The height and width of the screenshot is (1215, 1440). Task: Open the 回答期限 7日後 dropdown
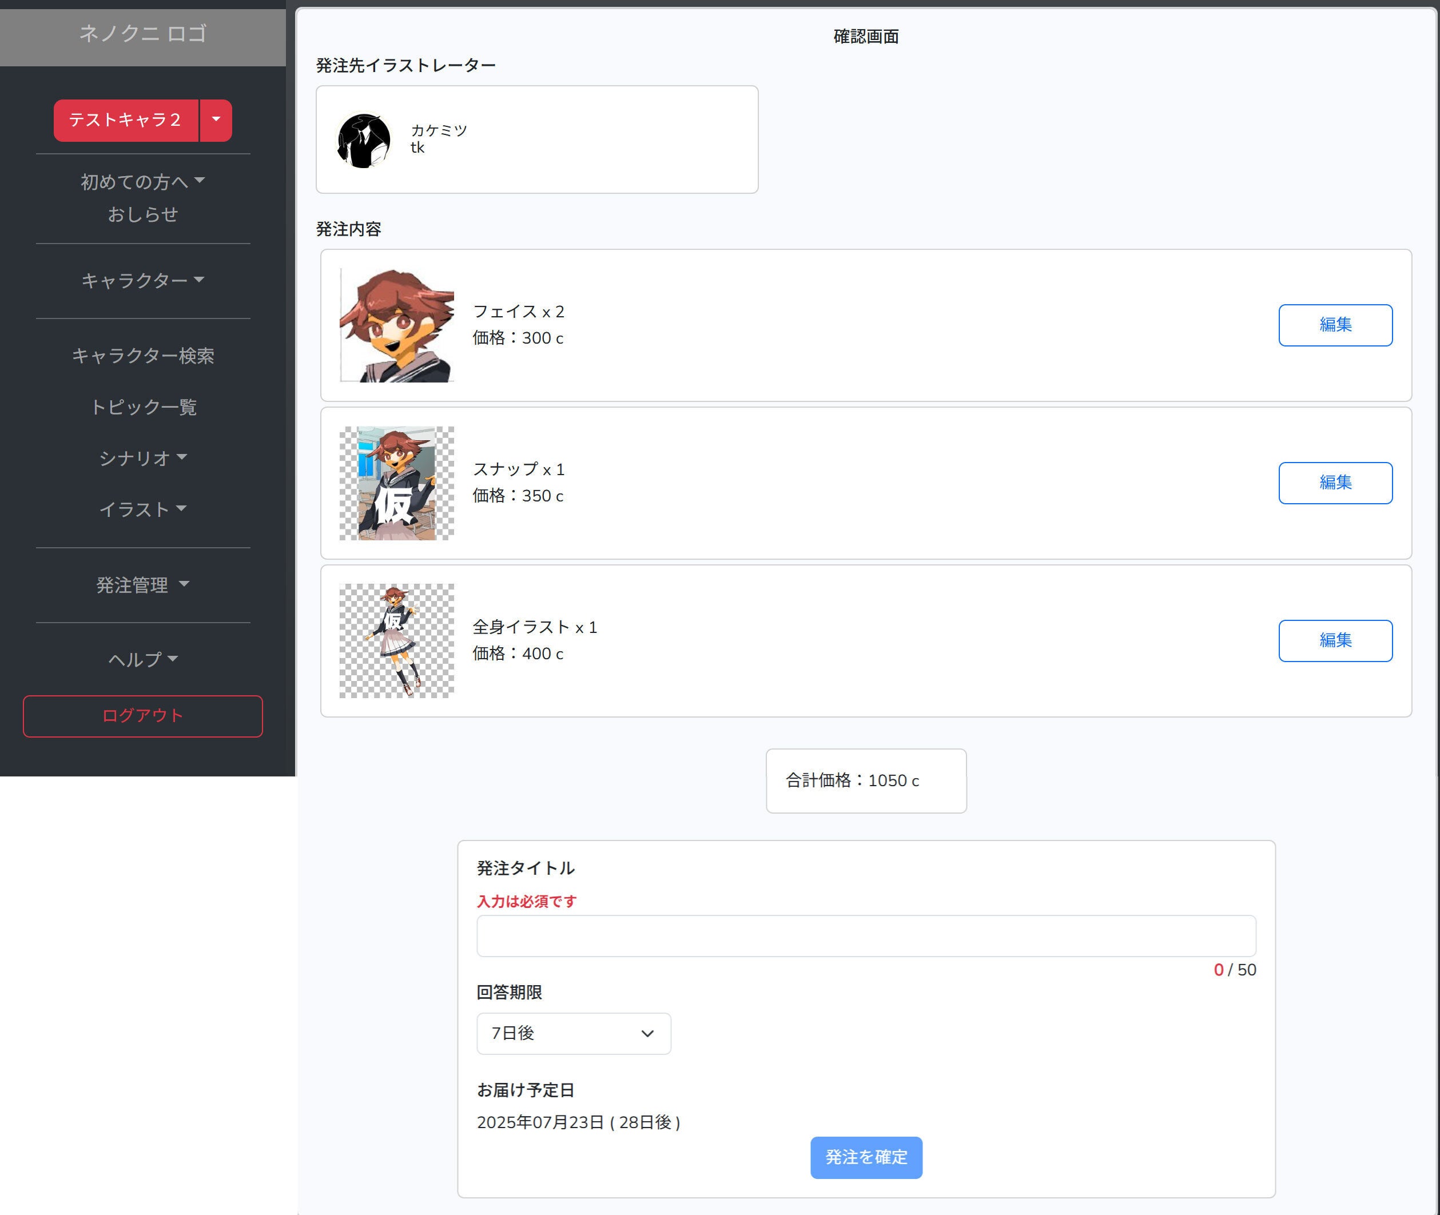[x=573, y=1033]
